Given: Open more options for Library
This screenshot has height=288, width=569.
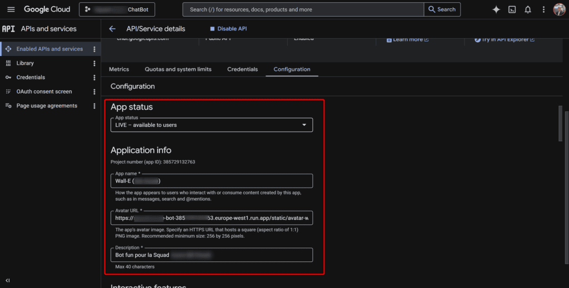Looking at the screenshot, I should pos(94,63).
